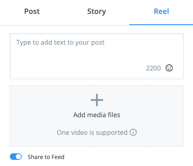This screenshot has height=166, width=193.
Task: Click the Add media files text
Action: [x=96, y=115]
